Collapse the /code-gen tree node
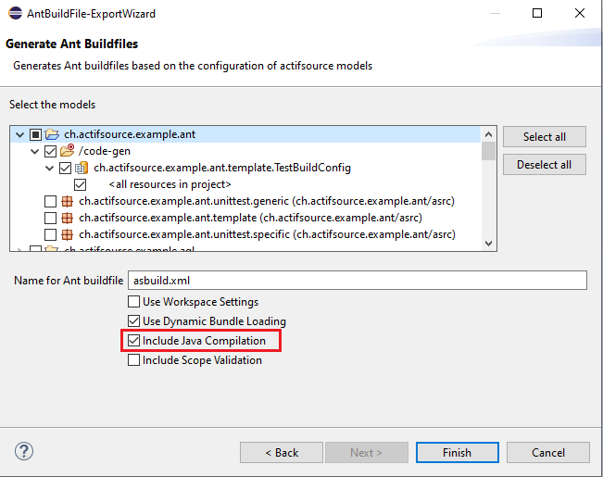 pos(35,152)
